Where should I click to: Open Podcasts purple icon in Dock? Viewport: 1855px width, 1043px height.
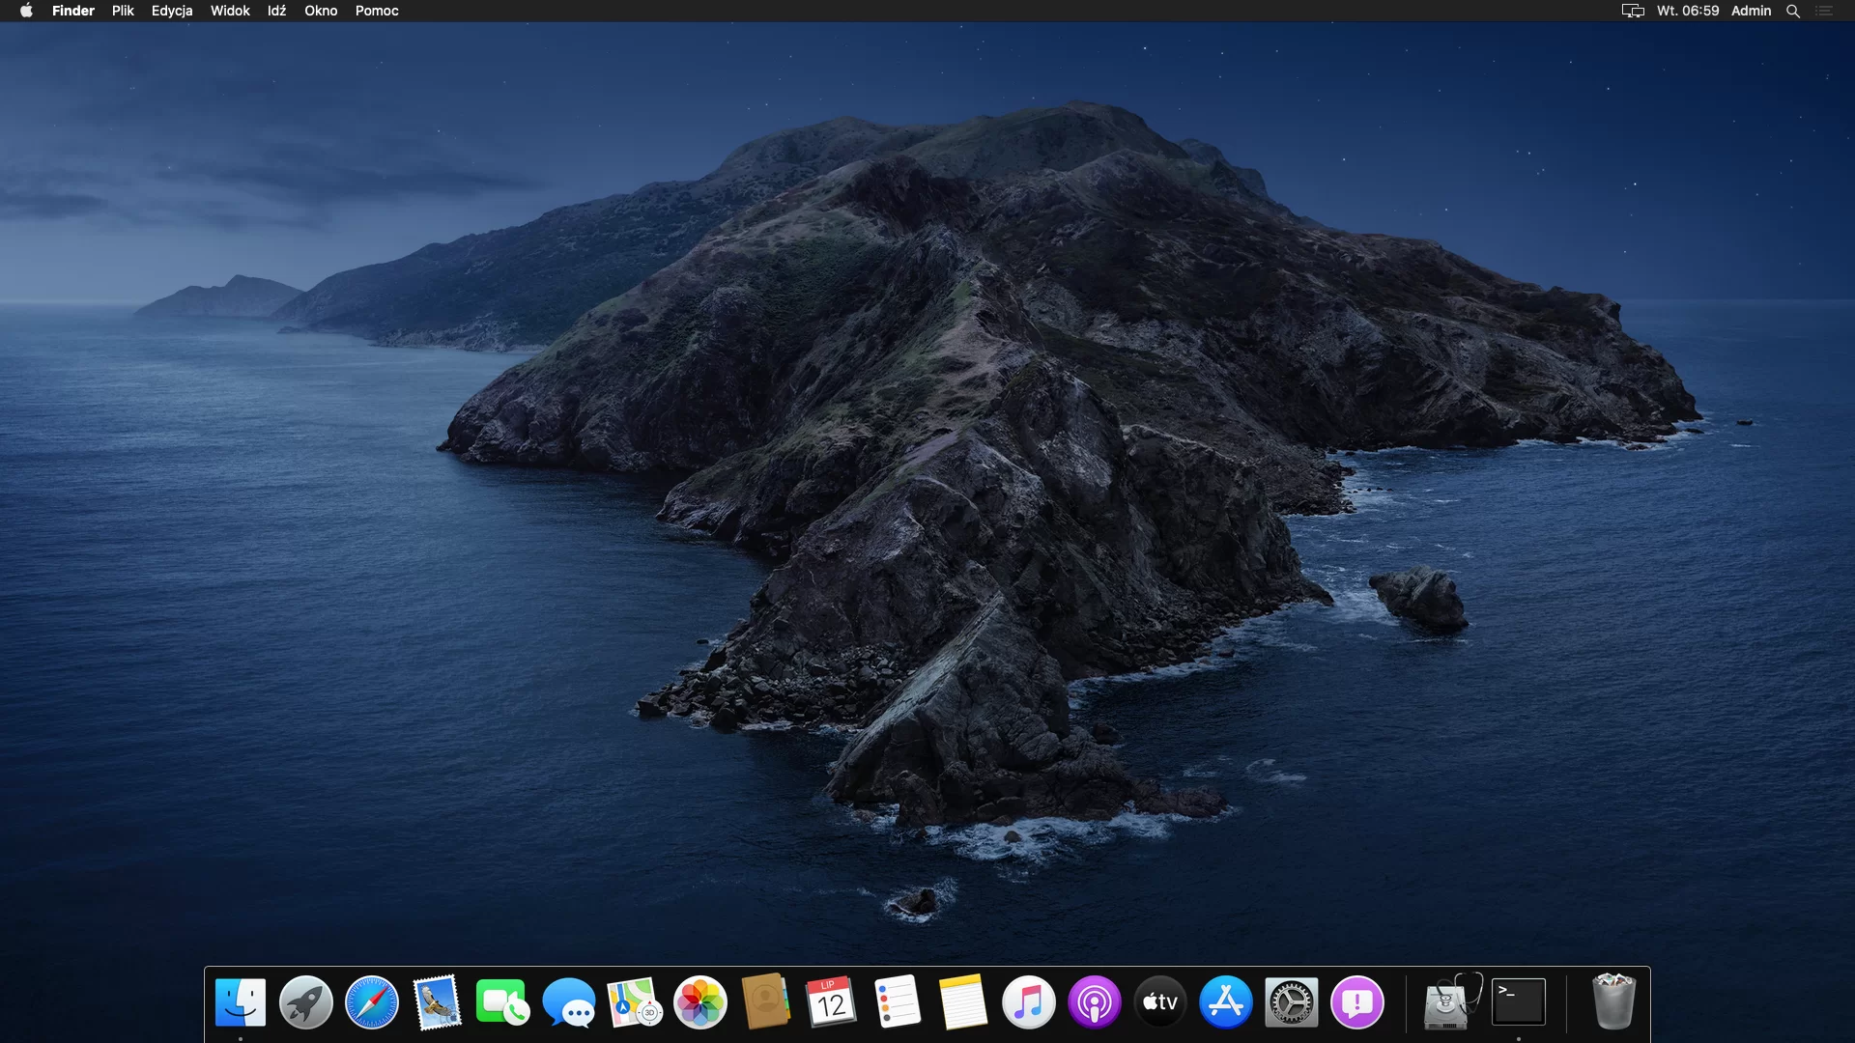click(x=1095, y=1002)
